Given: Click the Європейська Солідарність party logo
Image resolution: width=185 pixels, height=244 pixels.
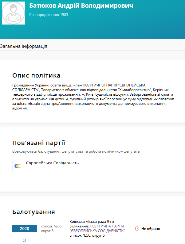Looking at the screenshot, I should pos(18,166).
